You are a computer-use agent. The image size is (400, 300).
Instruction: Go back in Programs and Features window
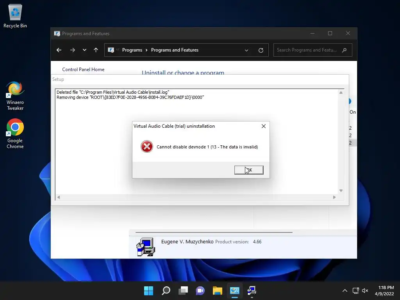coord(59,50)
